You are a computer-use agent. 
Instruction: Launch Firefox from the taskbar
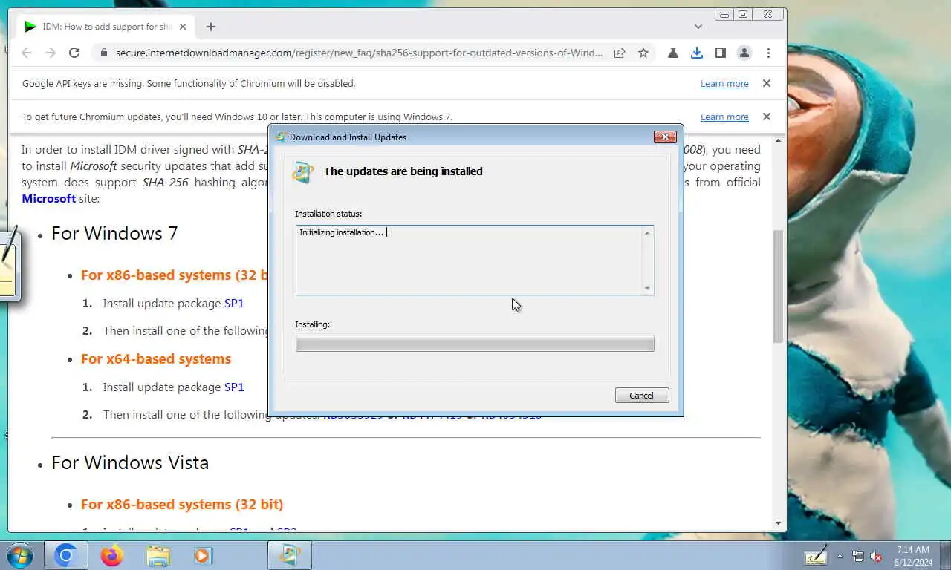click(112, 555)
